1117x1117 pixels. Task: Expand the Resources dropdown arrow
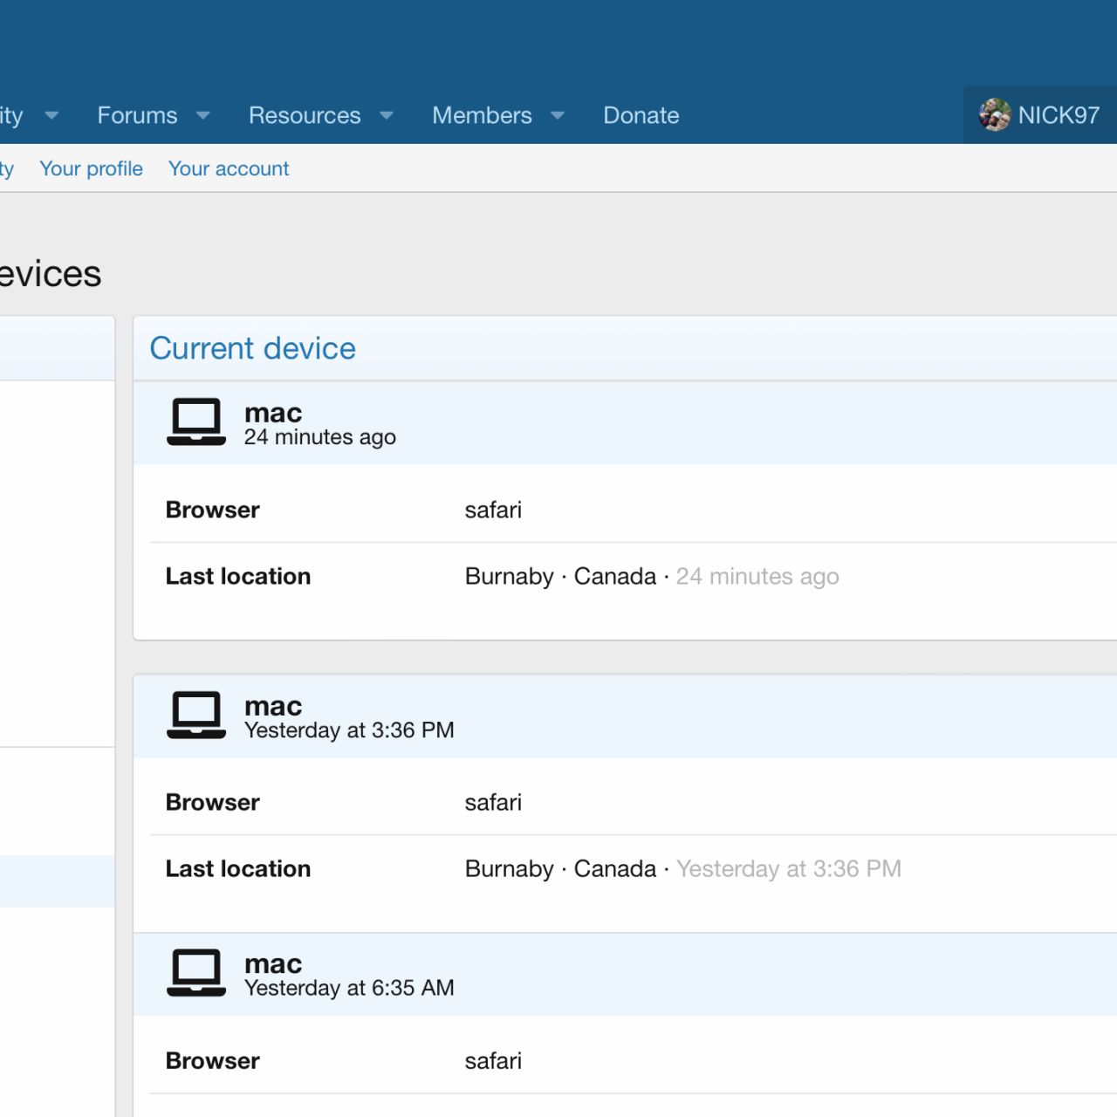tap(387, 115)
